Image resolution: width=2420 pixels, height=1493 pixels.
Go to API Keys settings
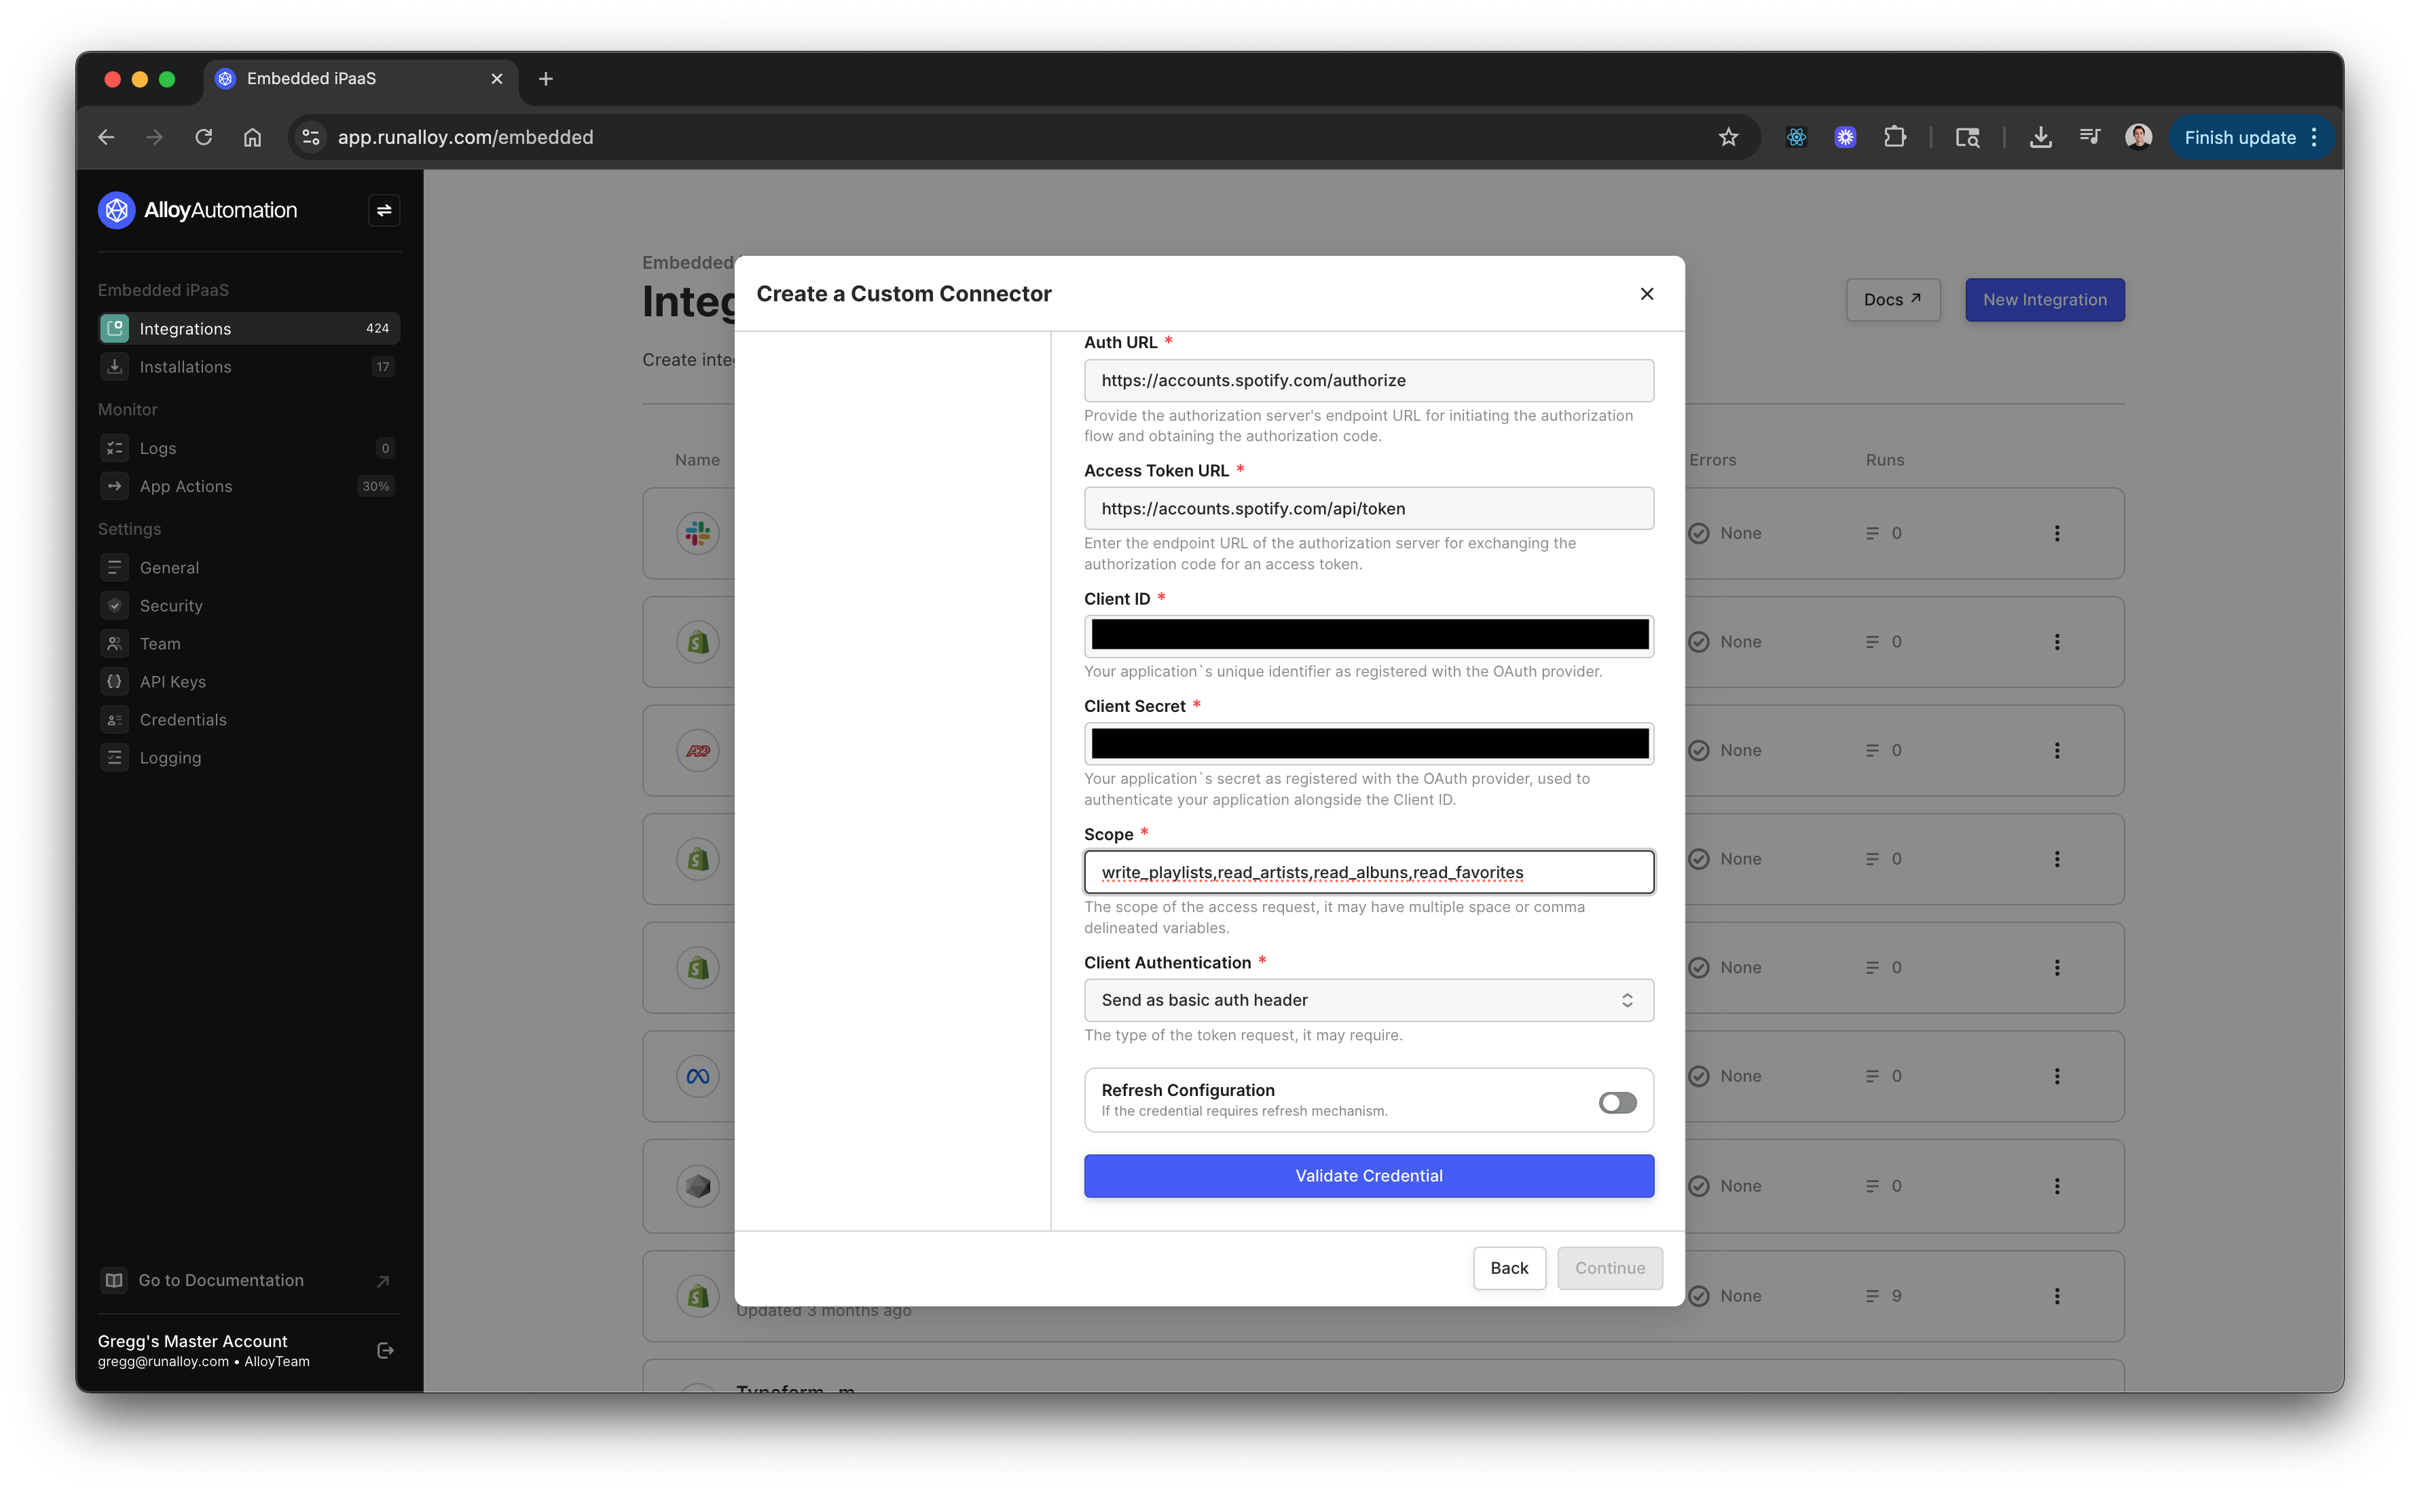[x=173, y=681]
